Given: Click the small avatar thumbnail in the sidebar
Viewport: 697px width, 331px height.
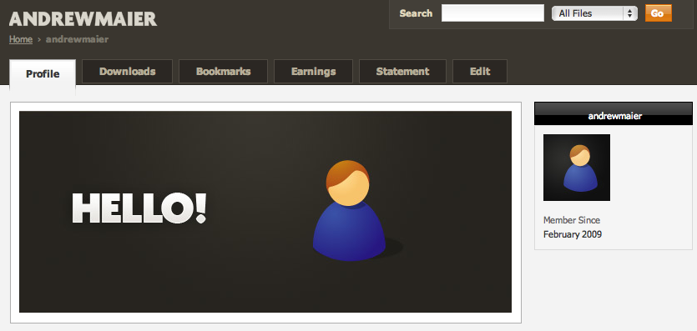Looking at the screenshot, I should point(577,168).
